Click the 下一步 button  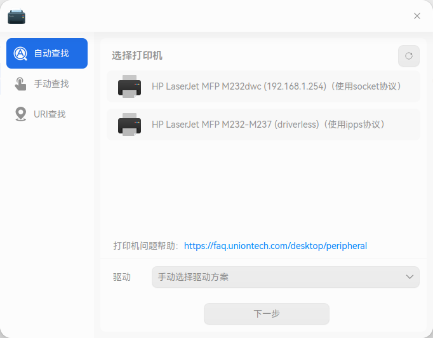click(267, 314)
